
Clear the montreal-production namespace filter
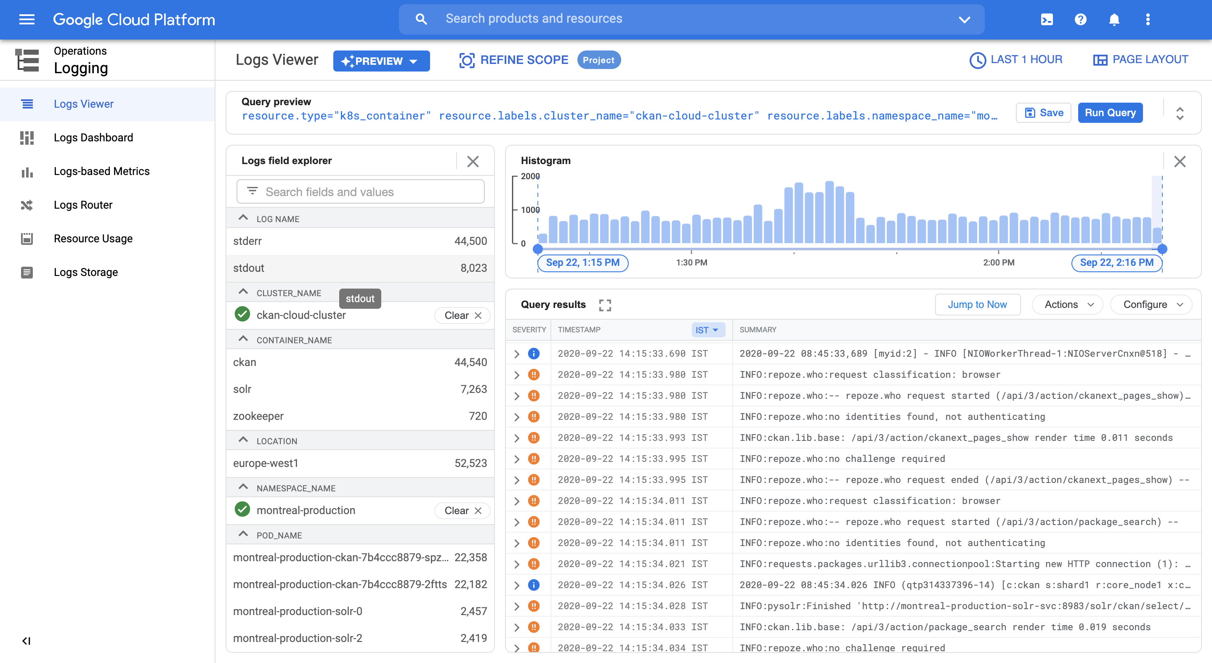[x=462, y=511]
